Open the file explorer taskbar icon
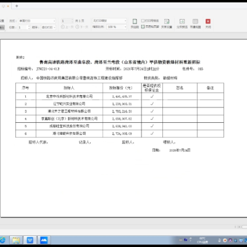Screen dimensions: 247x247 16,240
